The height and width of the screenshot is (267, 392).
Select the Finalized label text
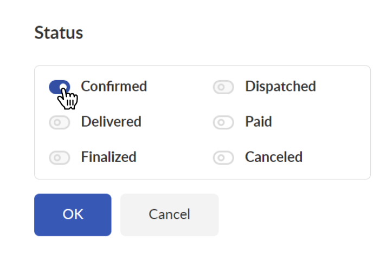[109, 157]
